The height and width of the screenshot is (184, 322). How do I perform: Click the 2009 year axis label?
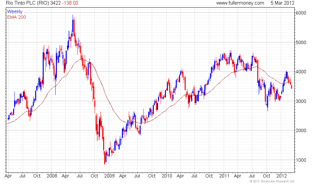click(109, 176)
